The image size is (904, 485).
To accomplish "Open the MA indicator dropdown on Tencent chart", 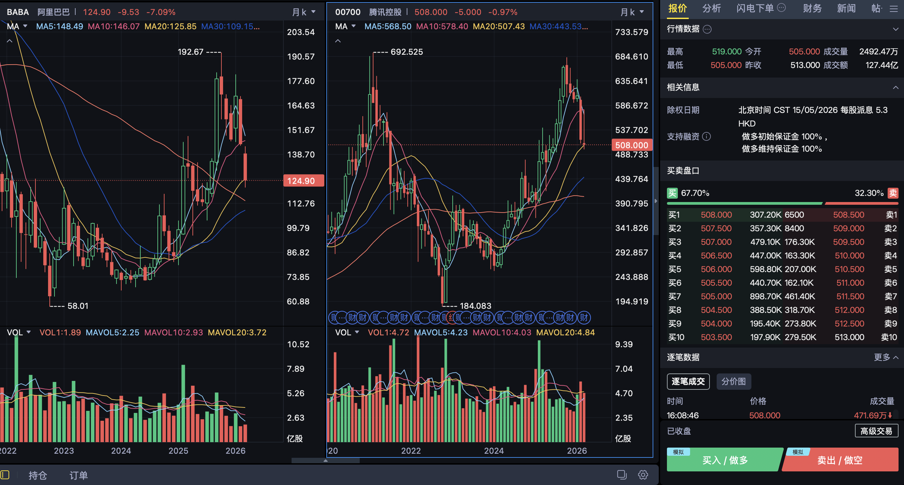I will pos(345,26).
